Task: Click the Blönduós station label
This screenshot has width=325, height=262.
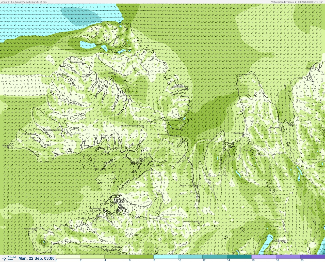Action: (x=238, y=133)
